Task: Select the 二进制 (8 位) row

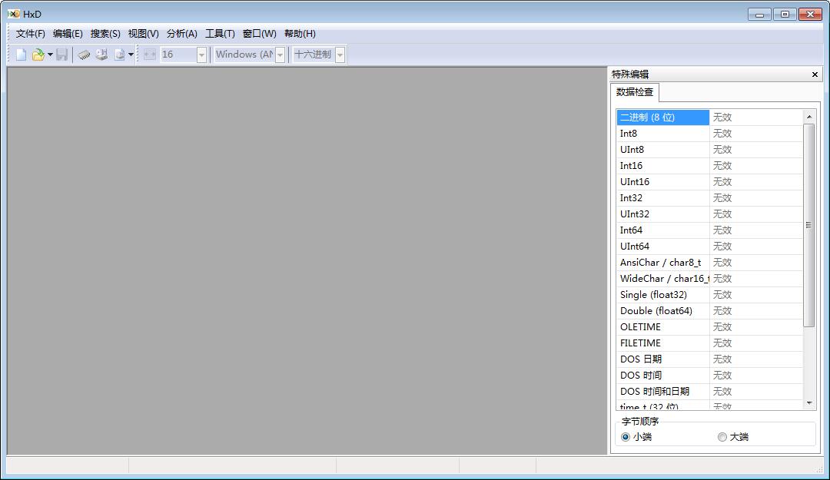Action: click(709, 117)
